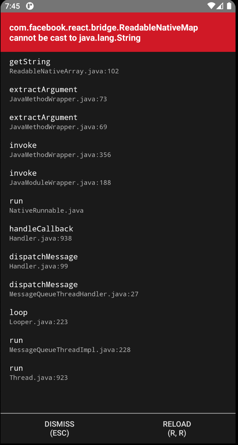Tap the DISMISS (ESC) button
The image size is (238, 445).
pos(60,428)
